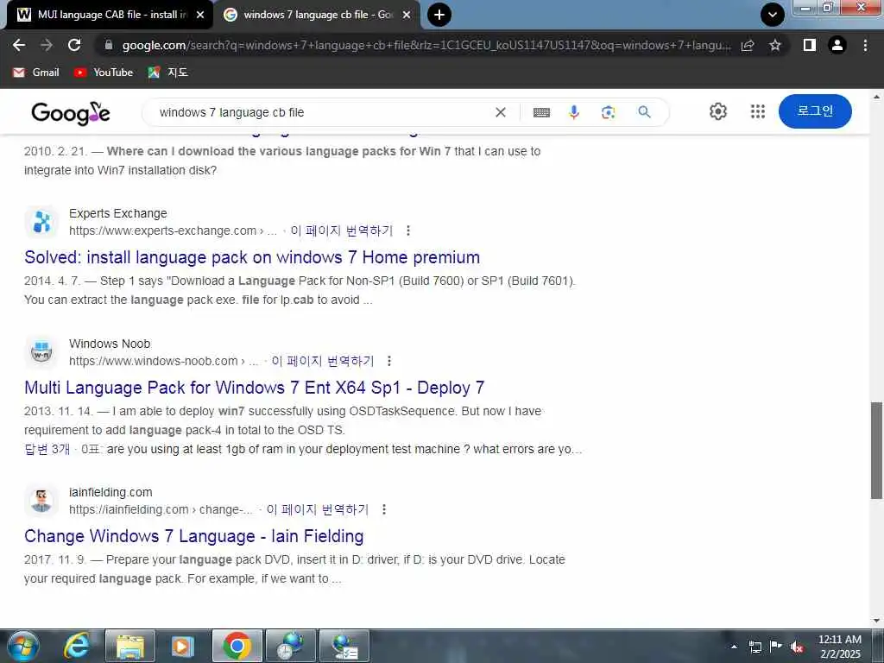Screen dimensions: 884x663
Task: Open Change Windows 7 Language result
Action: 194,535
